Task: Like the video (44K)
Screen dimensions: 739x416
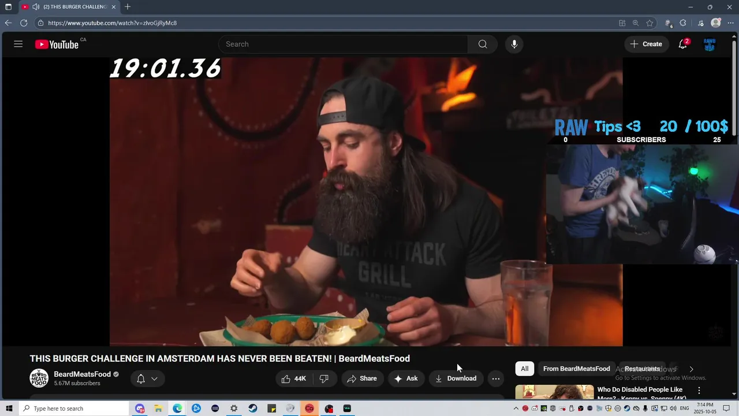Action: 294,378
